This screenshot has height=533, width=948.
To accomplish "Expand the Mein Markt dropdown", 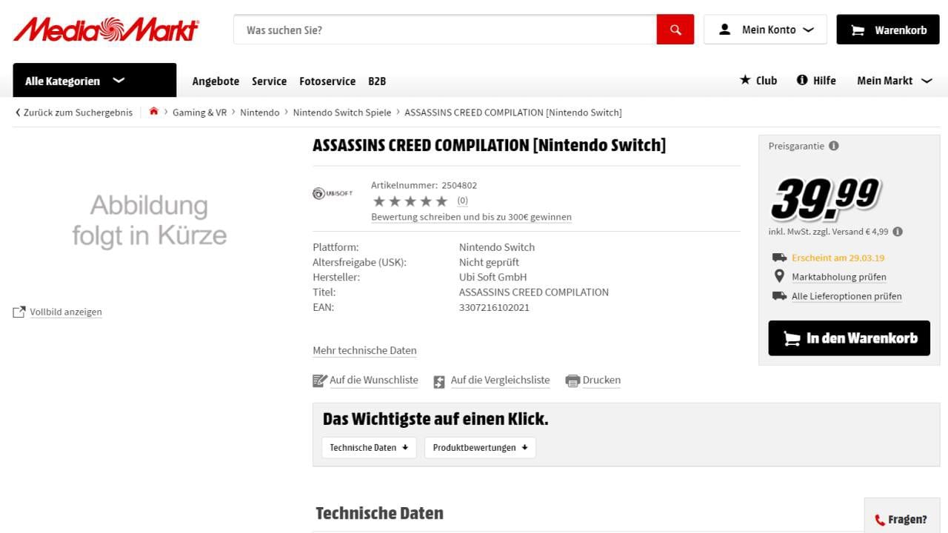I will pyautogui.click(x=894, y=81).
